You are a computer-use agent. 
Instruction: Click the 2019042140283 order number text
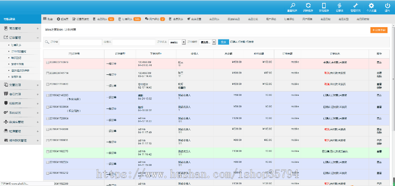tap(59, 95)
